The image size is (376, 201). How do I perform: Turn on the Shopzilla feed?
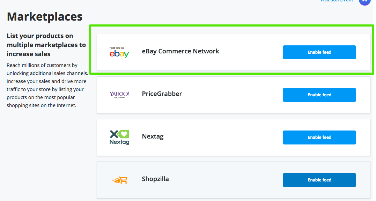click(319, 180)
